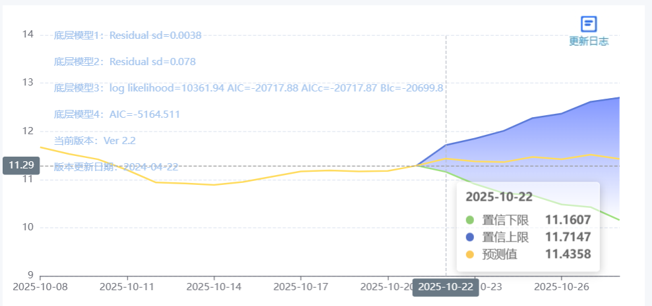Click the blue 置信上限 dot in tooltip

470,237
